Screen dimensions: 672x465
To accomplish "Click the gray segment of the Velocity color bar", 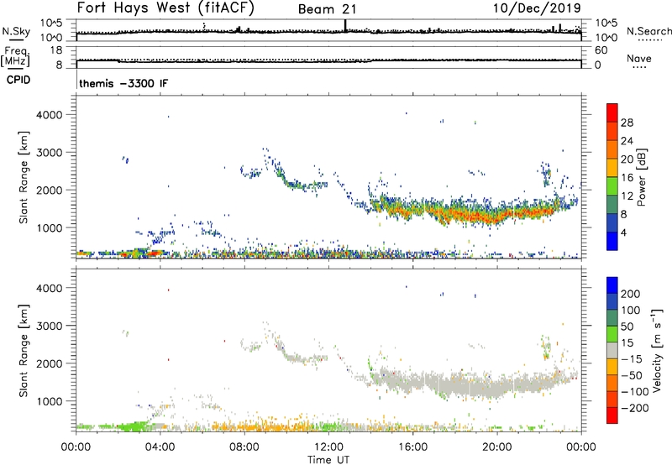I will click(612, 350).
